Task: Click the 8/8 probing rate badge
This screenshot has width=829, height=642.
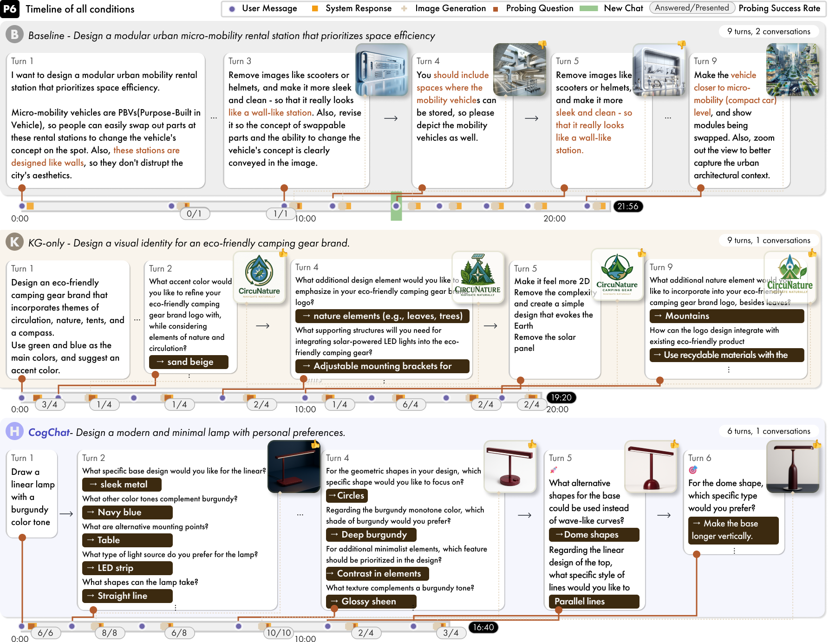Action: tap(110, 633)
